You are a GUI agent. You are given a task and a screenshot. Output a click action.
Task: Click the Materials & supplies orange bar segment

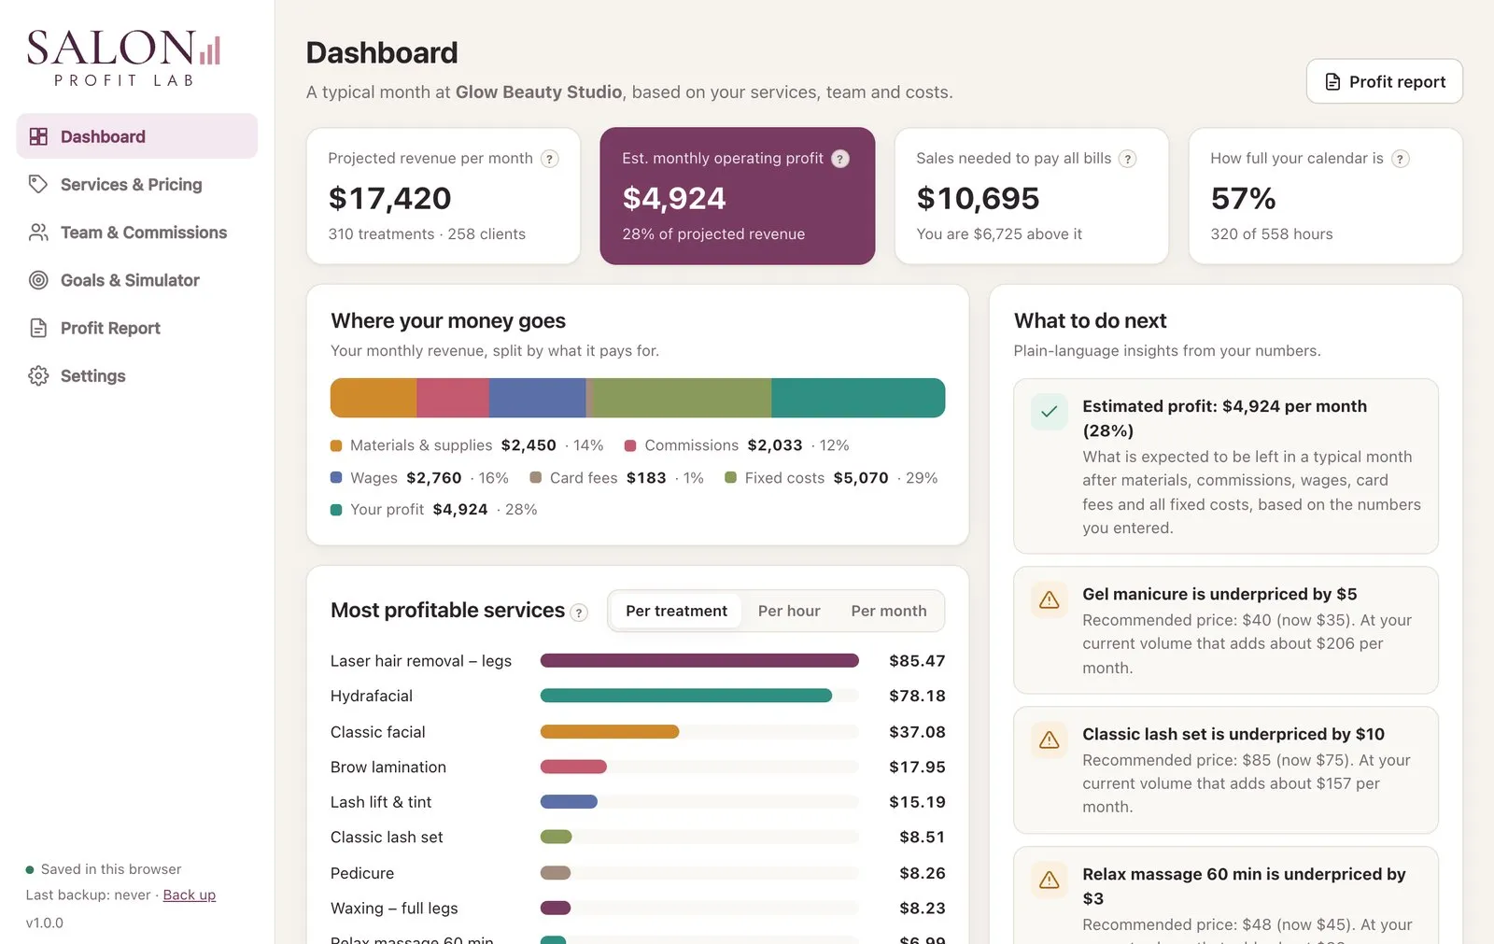373,398
